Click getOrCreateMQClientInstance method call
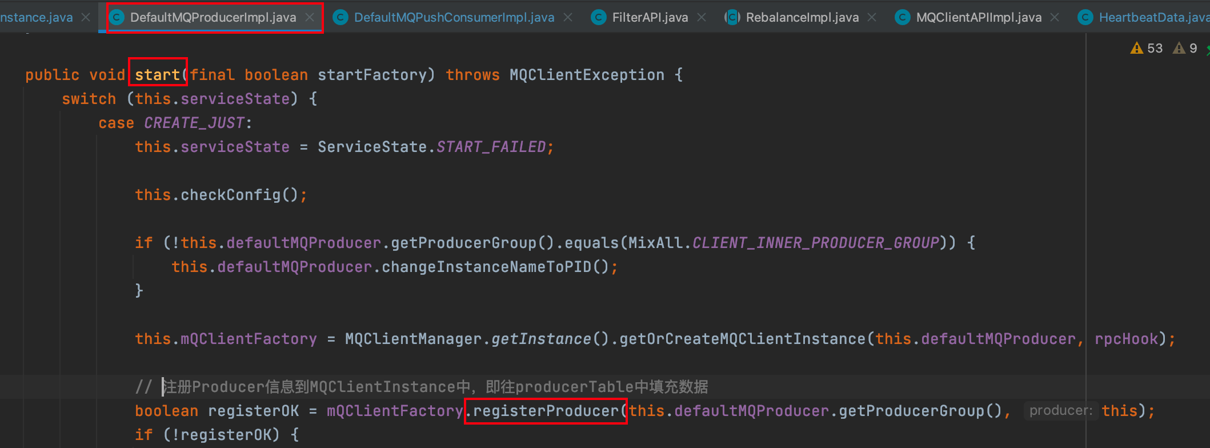The height and width of the screenshot is (448, 1210). point(743,339)
